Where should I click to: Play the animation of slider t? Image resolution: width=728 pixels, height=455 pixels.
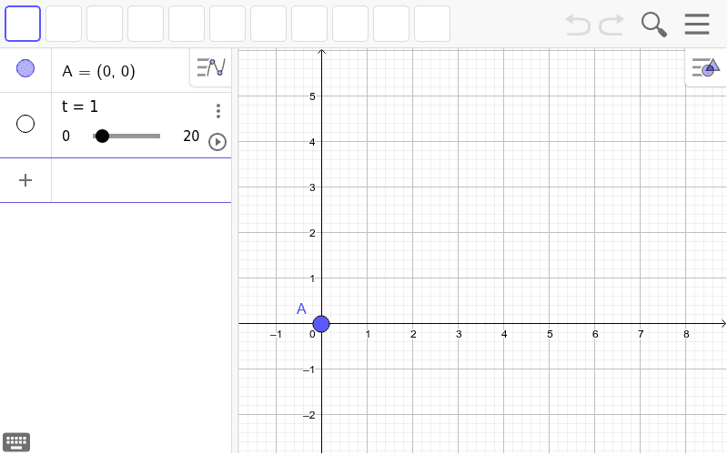pos(217,142)
